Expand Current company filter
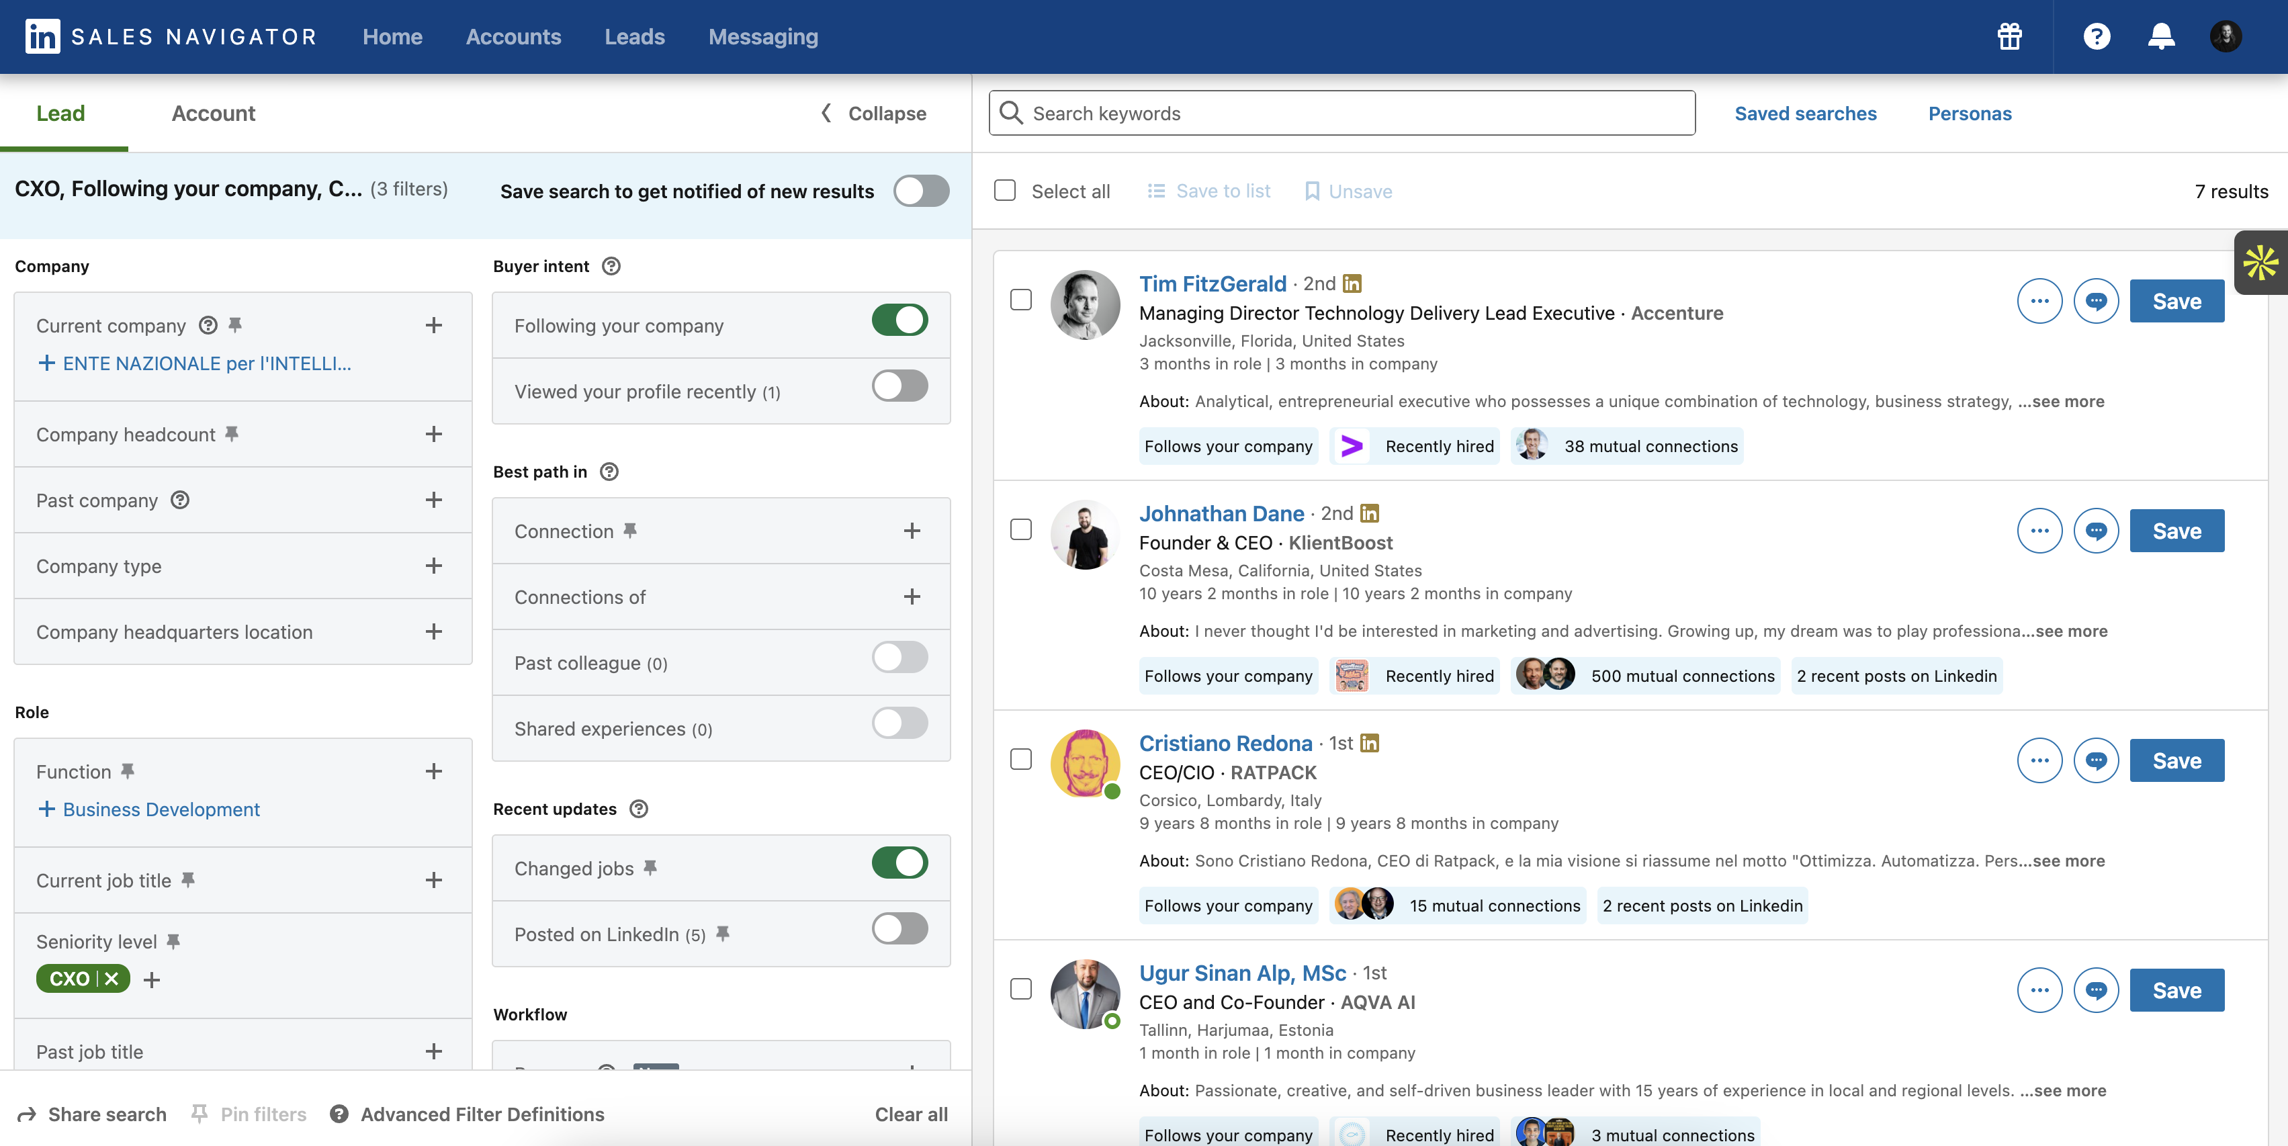This screenshot has height=1146, width=2288. tap(433, 325)
